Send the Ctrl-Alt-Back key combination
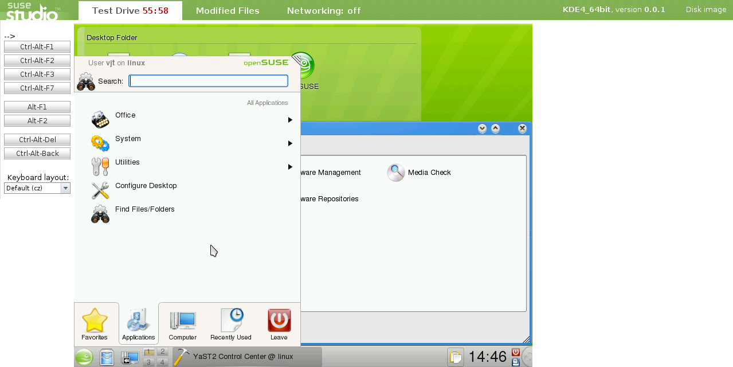Viewport: 733px width, 367px height. coord(37,154)
